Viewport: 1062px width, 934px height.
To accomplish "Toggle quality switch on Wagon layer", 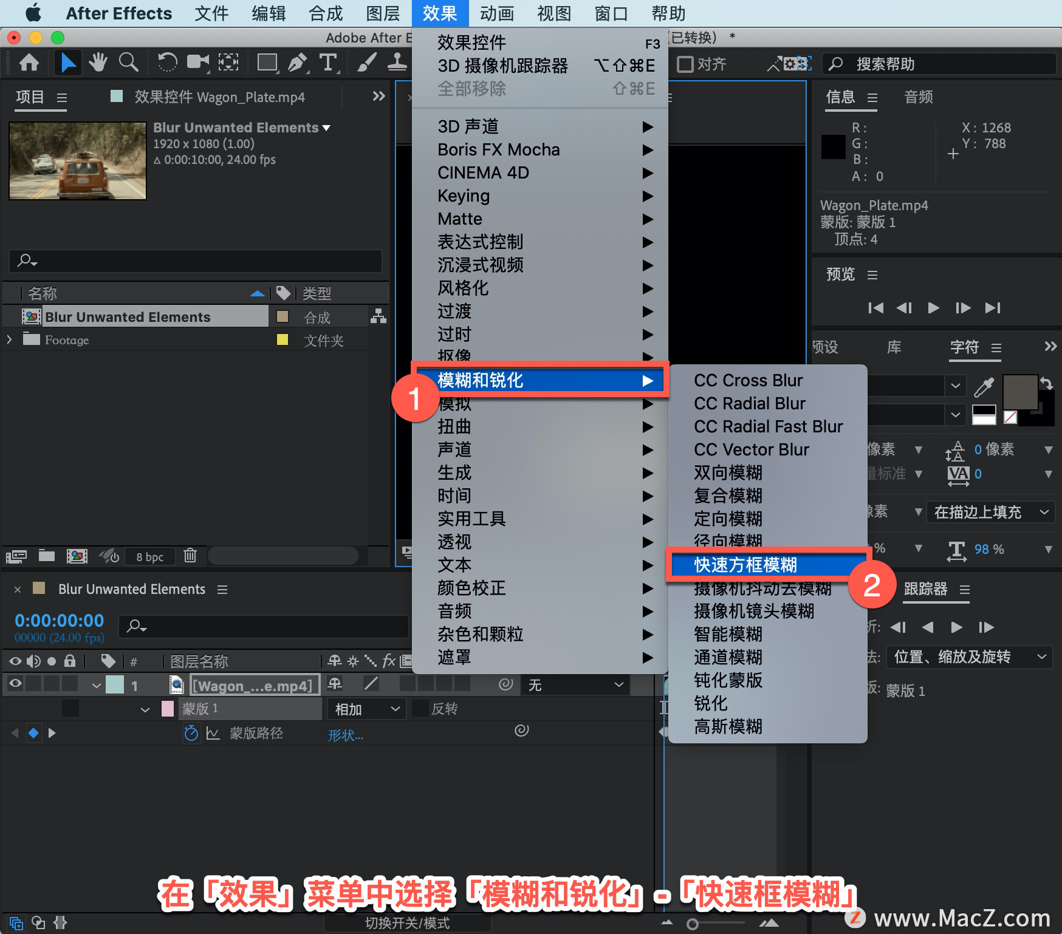I will tap(371, 684).
